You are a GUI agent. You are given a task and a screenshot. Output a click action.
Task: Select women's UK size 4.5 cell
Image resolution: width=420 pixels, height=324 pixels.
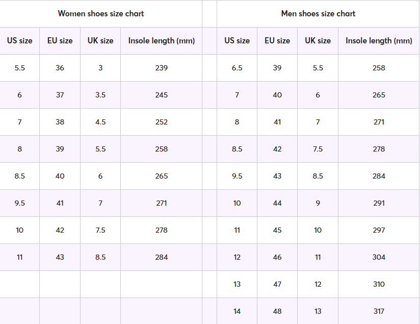[100, 122]
